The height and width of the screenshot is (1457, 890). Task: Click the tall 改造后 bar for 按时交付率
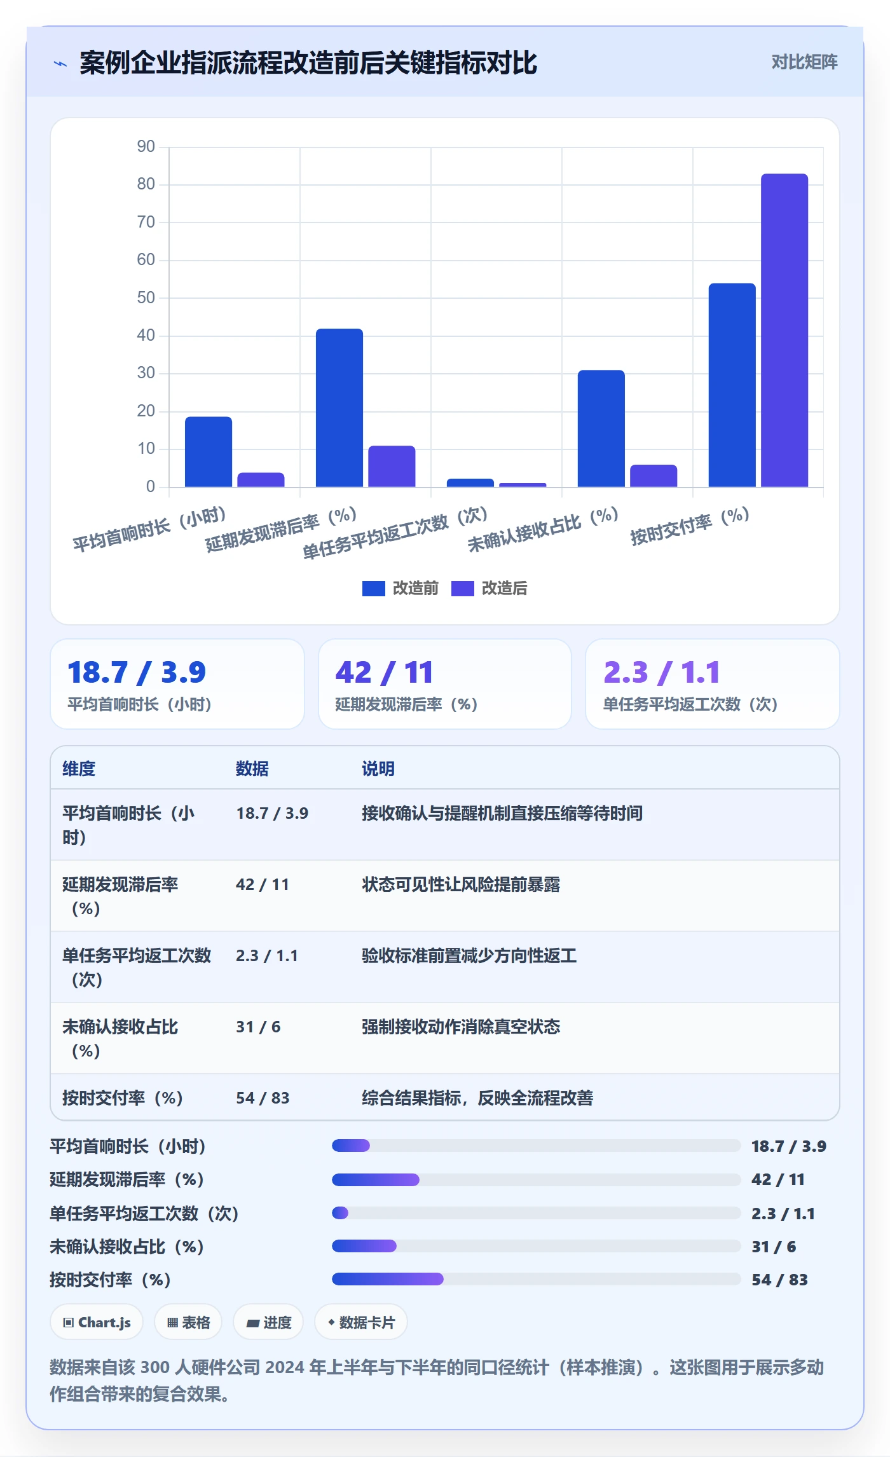(784, 331)
